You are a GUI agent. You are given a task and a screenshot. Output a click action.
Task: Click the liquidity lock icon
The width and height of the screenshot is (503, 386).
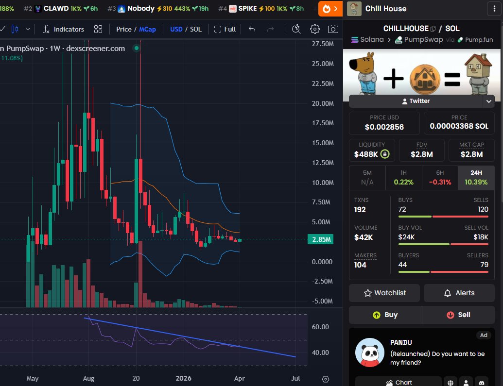coord(386,153)
